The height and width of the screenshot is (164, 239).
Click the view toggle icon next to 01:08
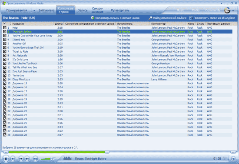point(225,159)
